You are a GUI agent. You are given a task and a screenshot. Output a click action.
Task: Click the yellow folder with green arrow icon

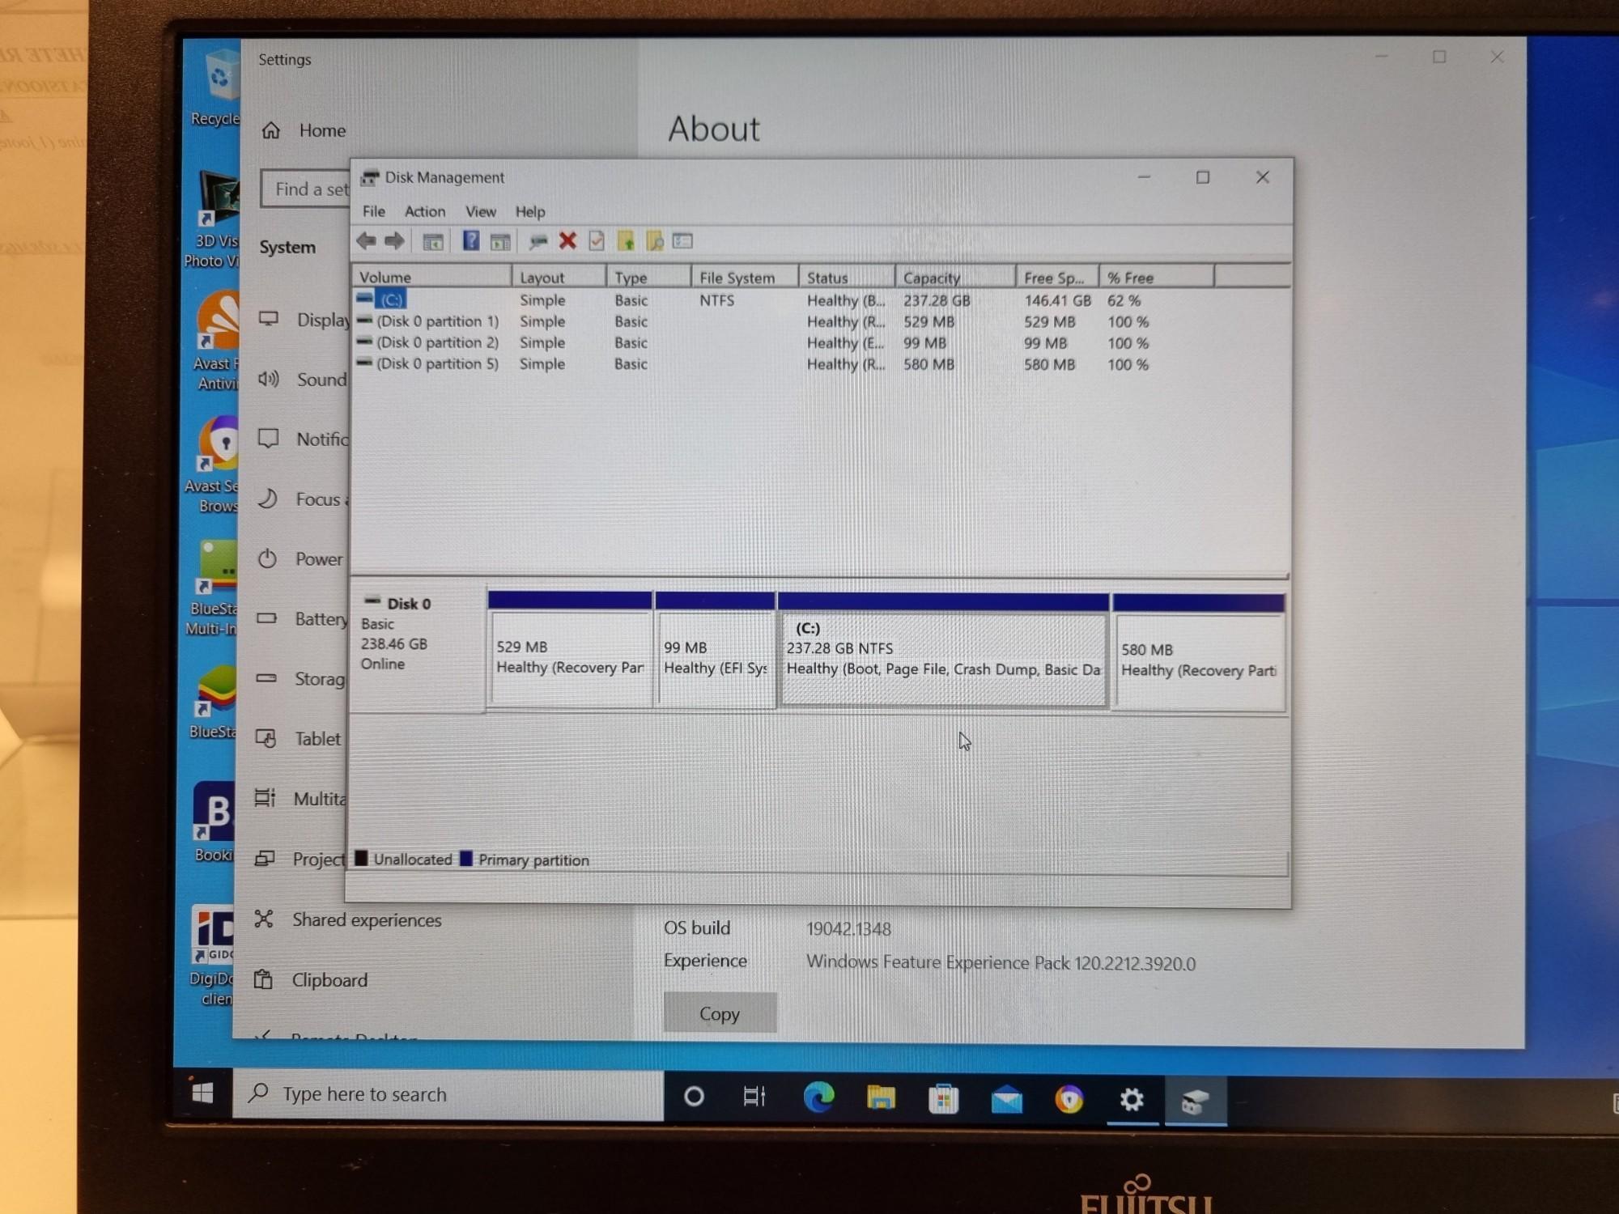pos(626,240)
